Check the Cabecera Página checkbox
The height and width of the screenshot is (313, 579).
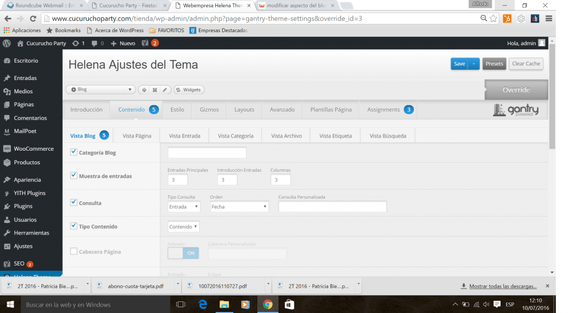coord(74,251)
